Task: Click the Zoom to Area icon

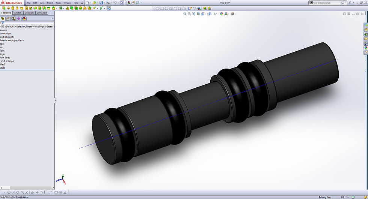Action: (x=189, y=14)
